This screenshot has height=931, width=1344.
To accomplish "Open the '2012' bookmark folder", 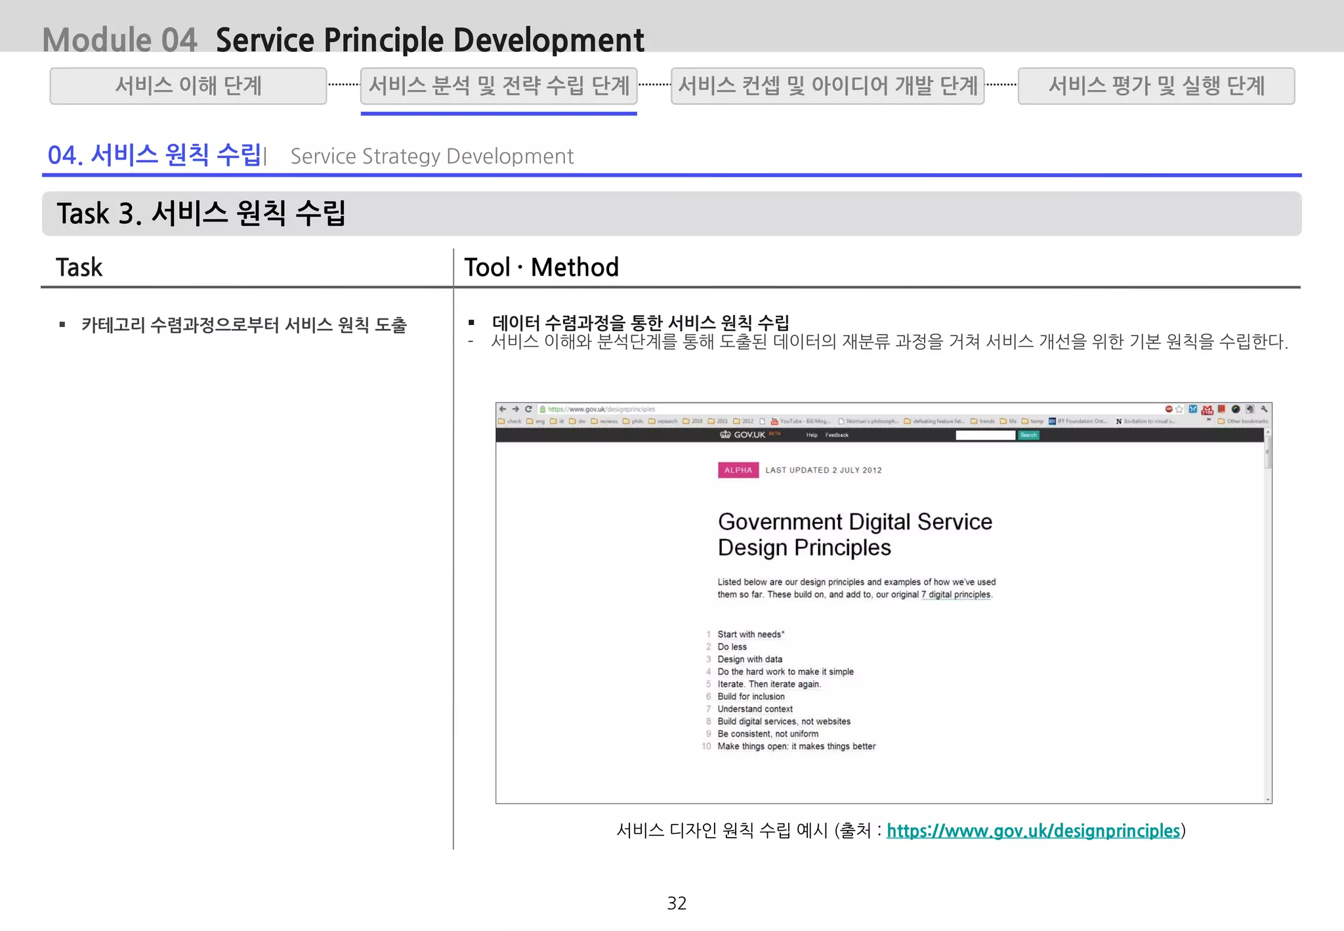I will pyautogui.click(x=744, y=421).
